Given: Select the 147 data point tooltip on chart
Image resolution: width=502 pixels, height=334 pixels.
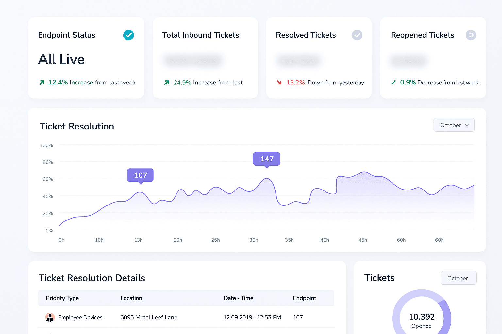Looking at the screenshot, I should click(x=266, y=159).
